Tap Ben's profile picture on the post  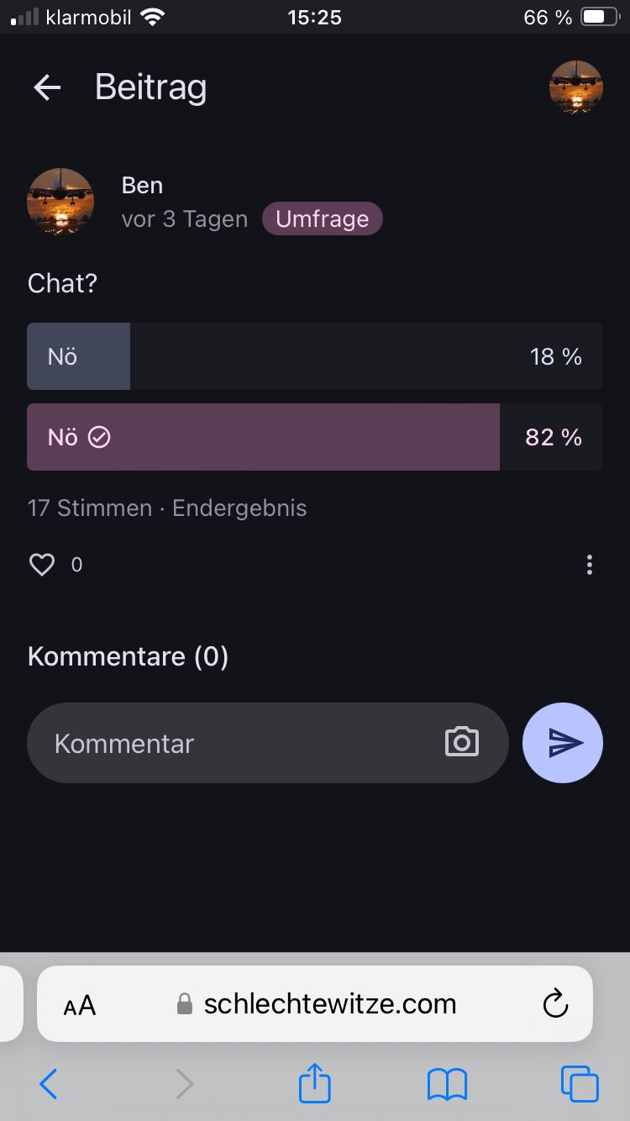pyautogui.click(x=60, y=202)
